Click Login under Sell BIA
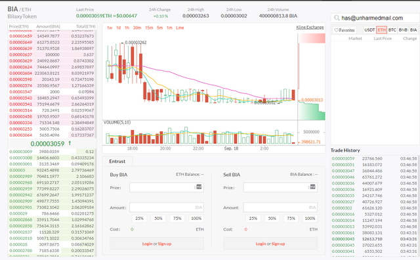Screen dimensions: 420x260 coord(261,244)
